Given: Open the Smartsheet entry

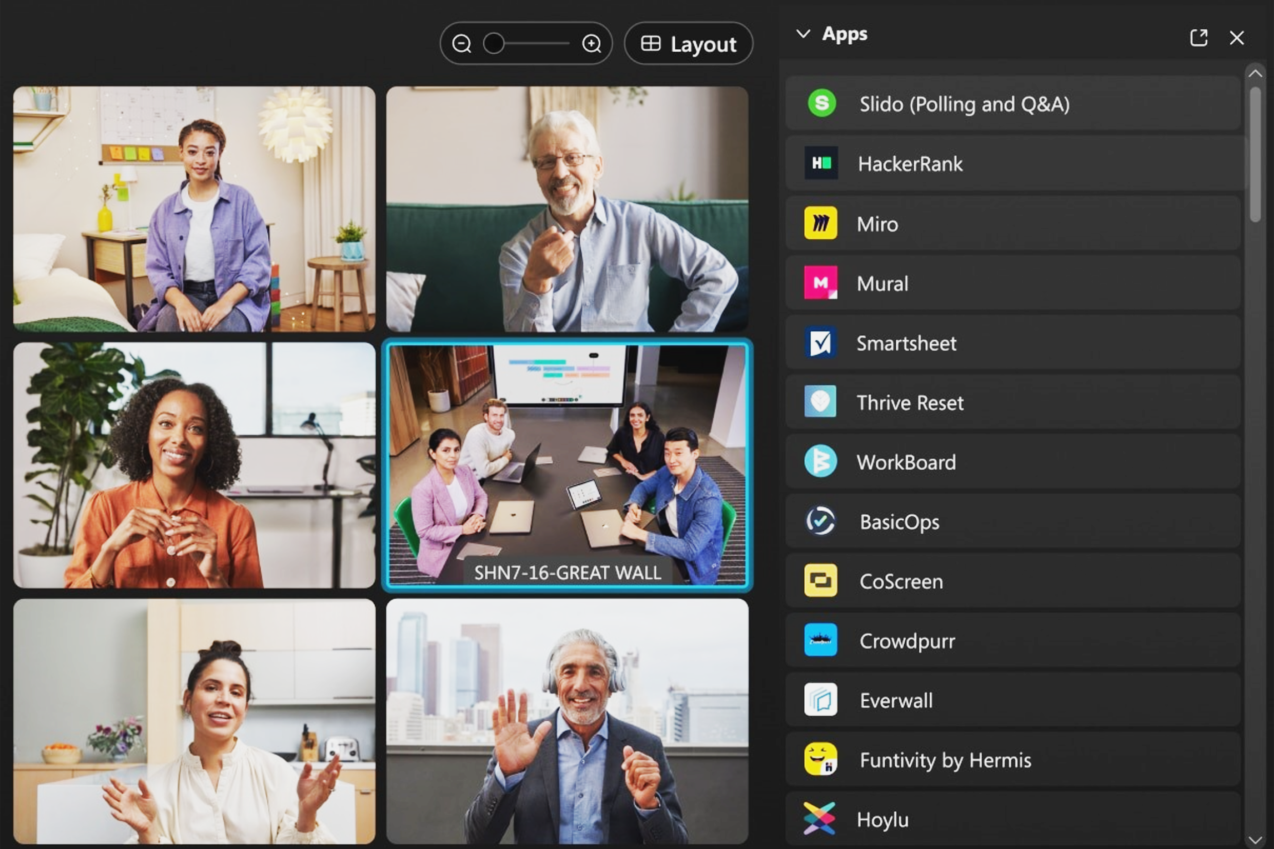Looking at the screenshot, I should point(1013,342).
